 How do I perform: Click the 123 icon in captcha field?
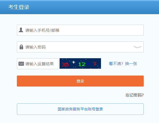21,64
